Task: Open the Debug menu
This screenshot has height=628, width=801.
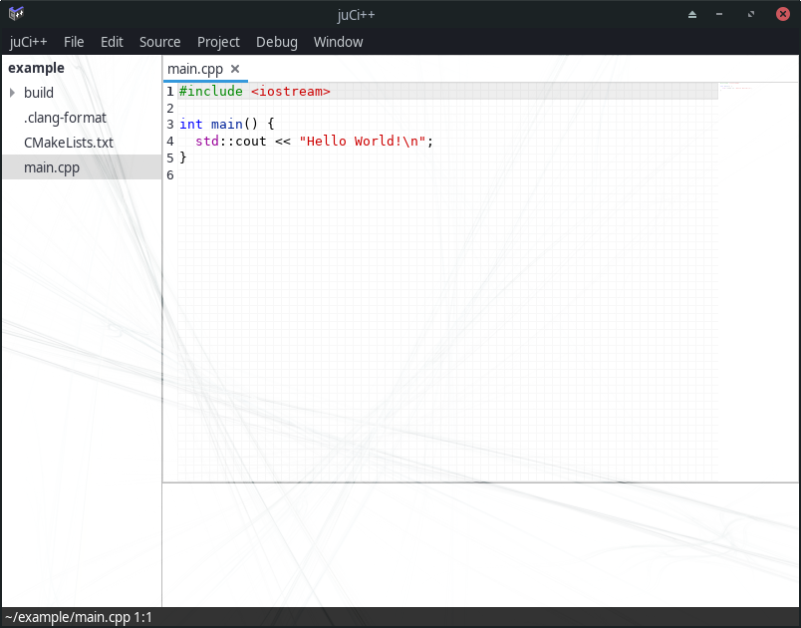Action: (x=276, y=42)
